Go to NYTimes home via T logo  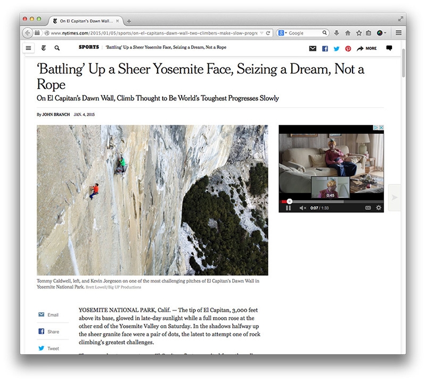[x=44, y=48]
